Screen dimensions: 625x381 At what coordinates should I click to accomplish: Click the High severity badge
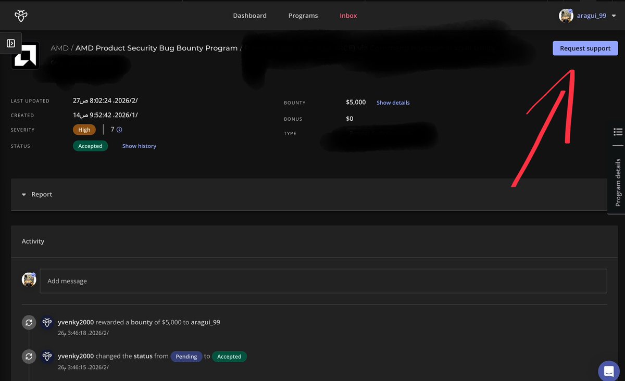(x=84, y=130)
